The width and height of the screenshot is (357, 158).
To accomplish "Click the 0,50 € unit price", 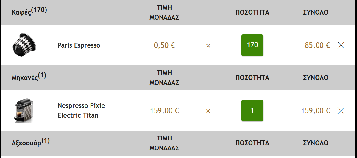I will tap(164, 45).
